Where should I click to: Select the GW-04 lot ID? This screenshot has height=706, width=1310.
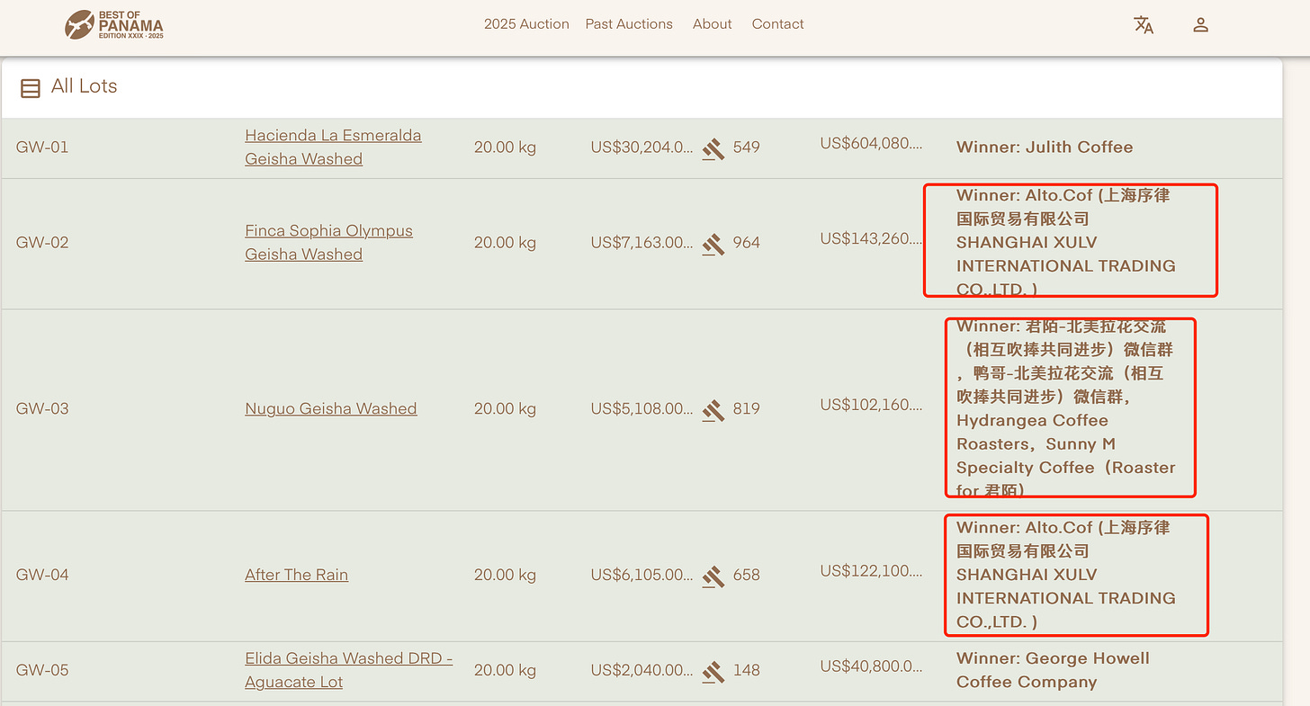coord(42,575)
